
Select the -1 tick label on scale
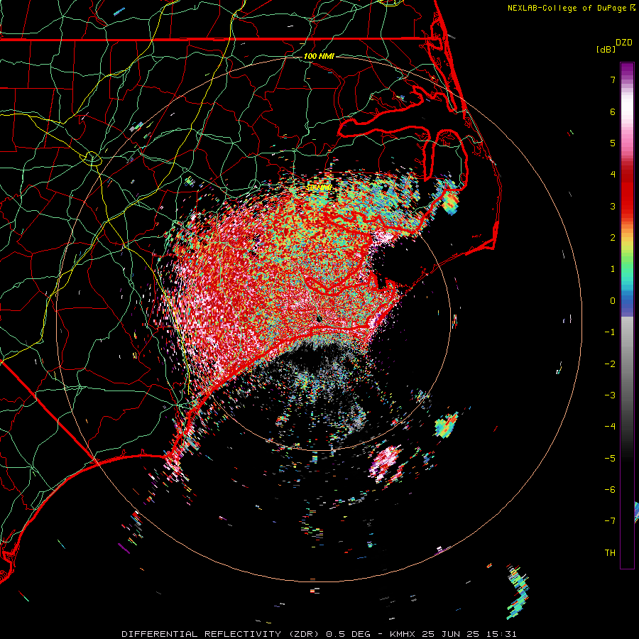click(x=610, y=332)
